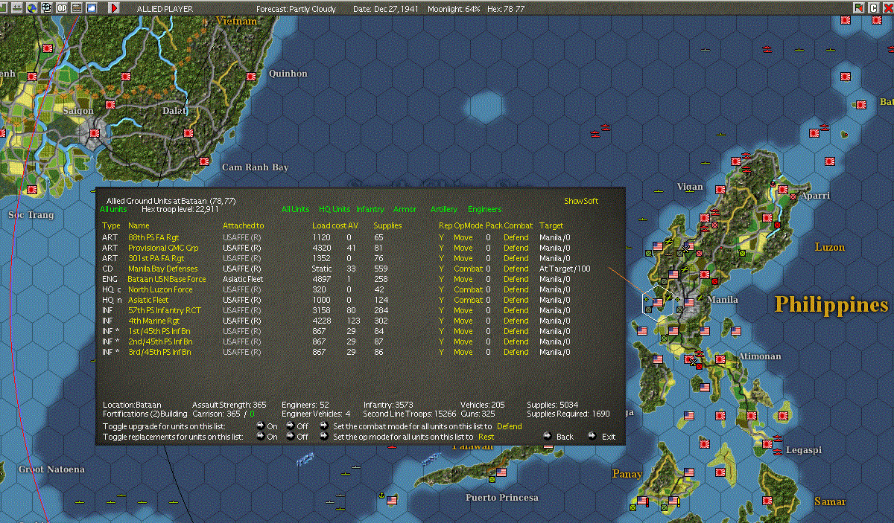Image resolution: width=894 pixels, height=523 pixels.
Task: Select the Japanese flag unit near Cam Ranh Bay
Action: tap(203, 161)
